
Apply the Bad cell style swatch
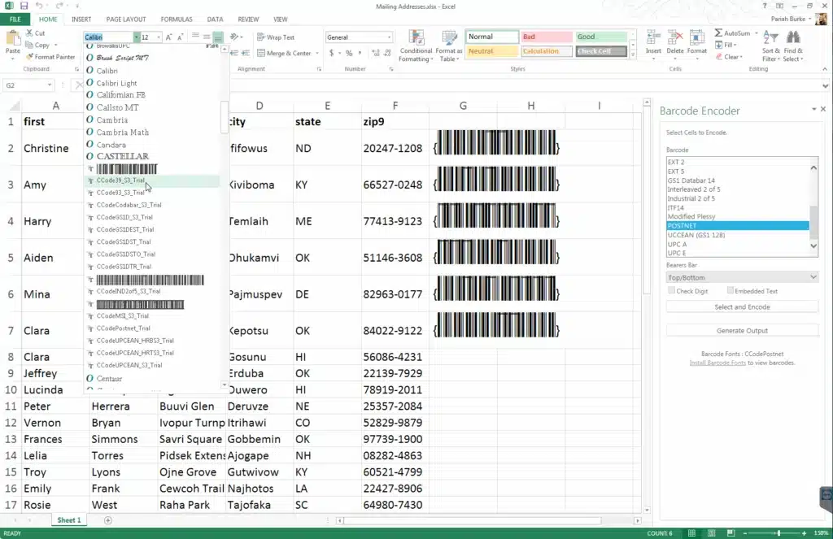click(545, 37)
